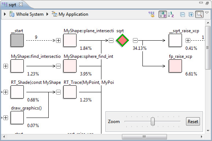Select the fp_raise_xcp node box
This screenshot has width=212, height=141.
click(x=175, y=66)
